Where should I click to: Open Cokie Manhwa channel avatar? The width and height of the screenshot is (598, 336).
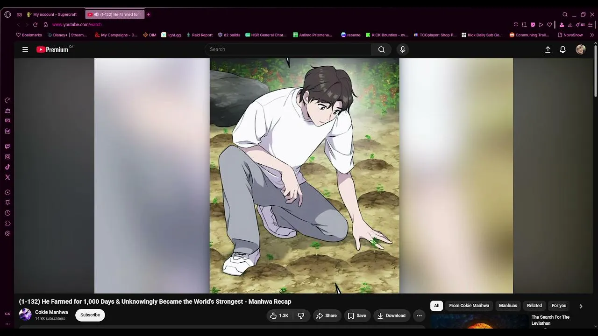coord(25,315)
